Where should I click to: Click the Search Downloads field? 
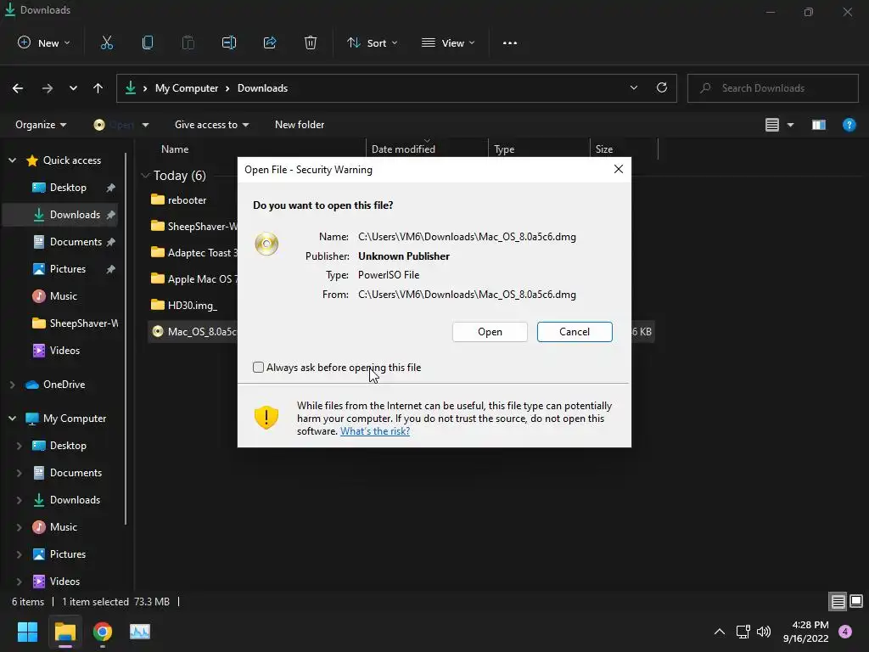(x=773, y=88)
